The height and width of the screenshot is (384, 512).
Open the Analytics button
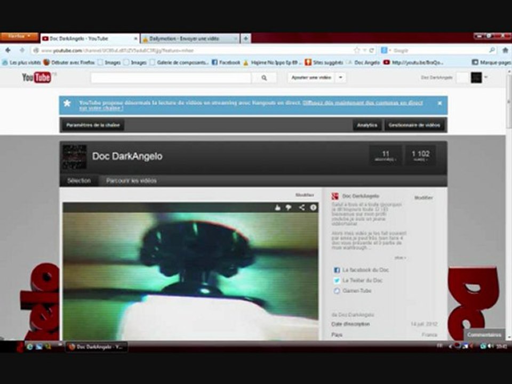[x=367, y=125]
